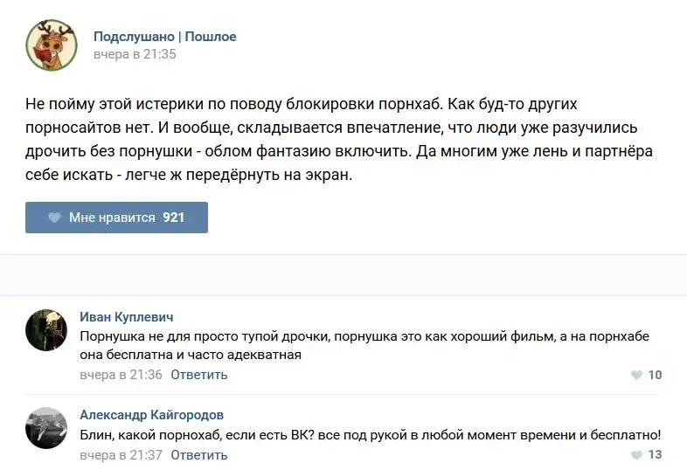Click the heart icon in the Мне нравится button

[54, 218]
